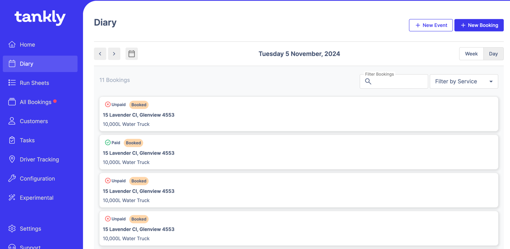The height and width of the screenshot is (249, 510).
Task: Click the Settings gear icon
Action: coord(12,228)
